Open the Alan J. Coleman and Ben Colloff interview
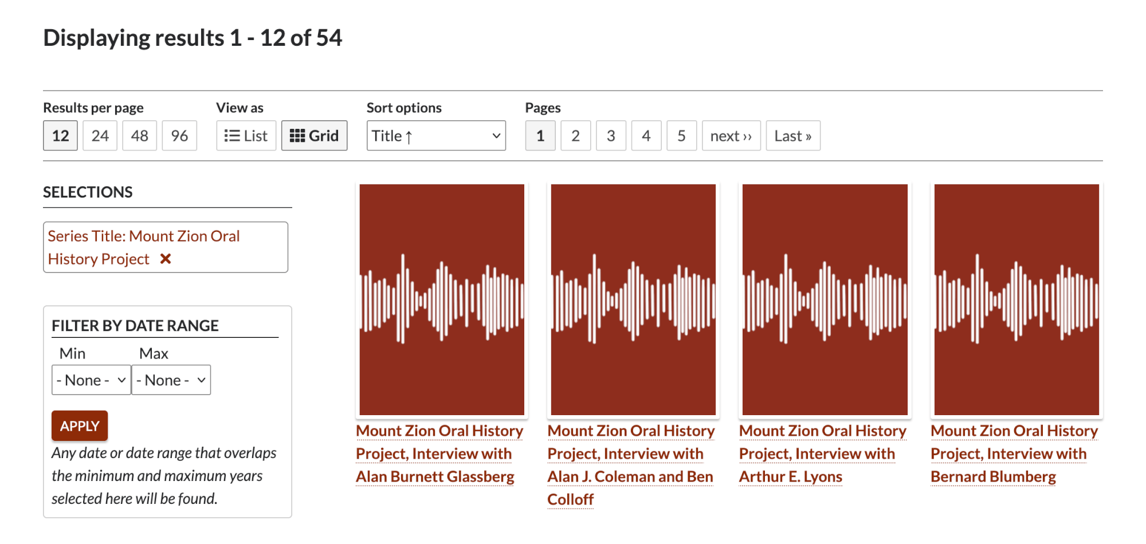The width and height of the screenshot is (1146, 544). pos(630,464)
